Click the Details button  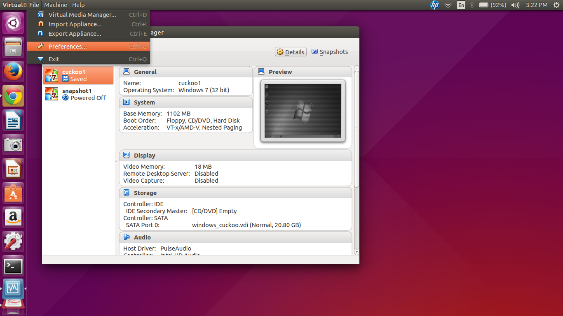(291, 52)
